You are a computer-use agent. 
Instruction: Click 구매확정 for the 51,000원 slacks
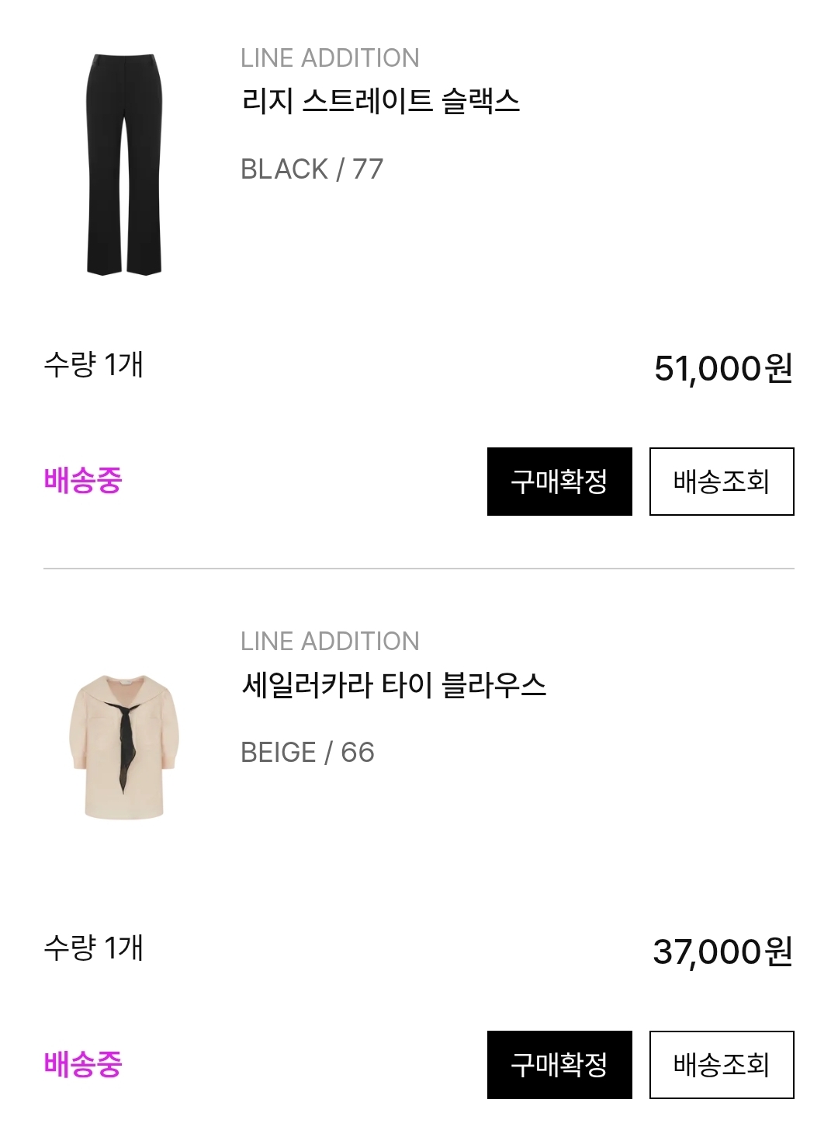click(559, 482)
